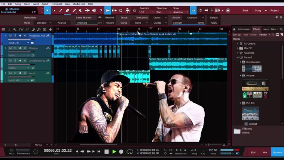Select the Eraser tool
The width and height of the screenshot is (284, 160).
(67, 11)
